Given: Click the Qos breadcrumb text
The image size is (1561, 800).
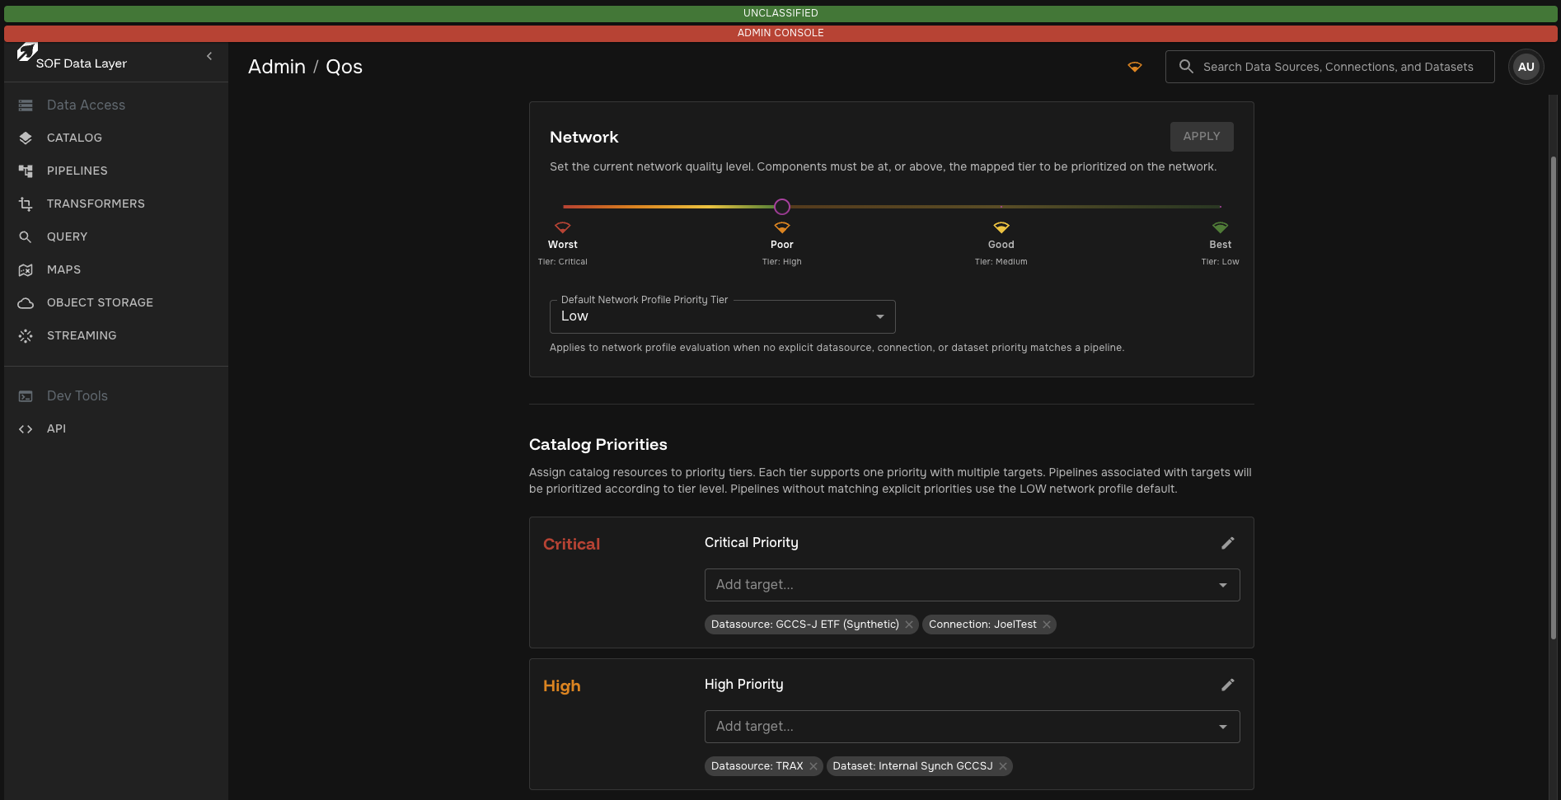Looking at the screenshot, I should (344, 67).
